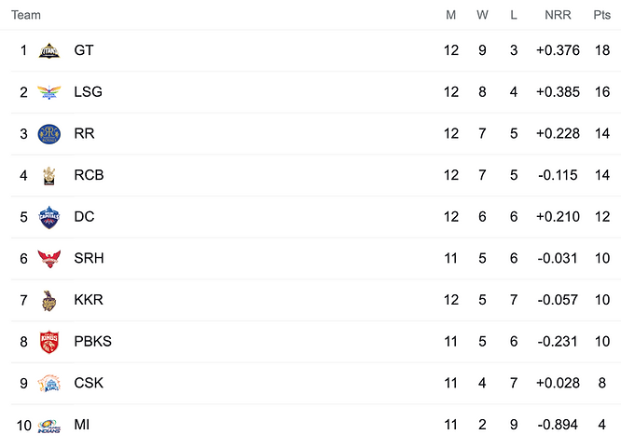The image size is (621, 448).
Task: Click the Chennai Super Kings logo
Action: click(x=49, y=384)
